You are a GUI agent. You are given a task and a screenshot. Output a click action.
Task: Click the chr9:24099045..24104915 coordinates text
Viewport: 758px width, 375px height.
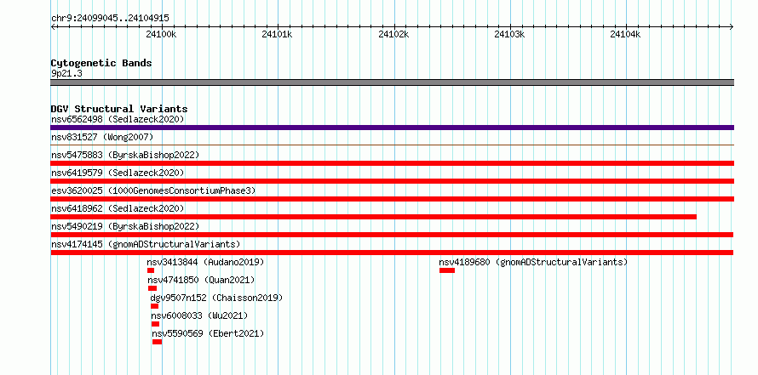point(110,19)
